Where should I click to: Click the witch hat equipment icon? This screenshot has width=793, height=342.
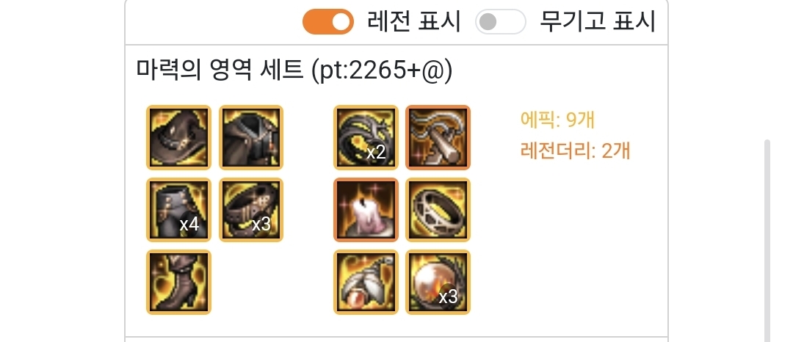point(178,137)
